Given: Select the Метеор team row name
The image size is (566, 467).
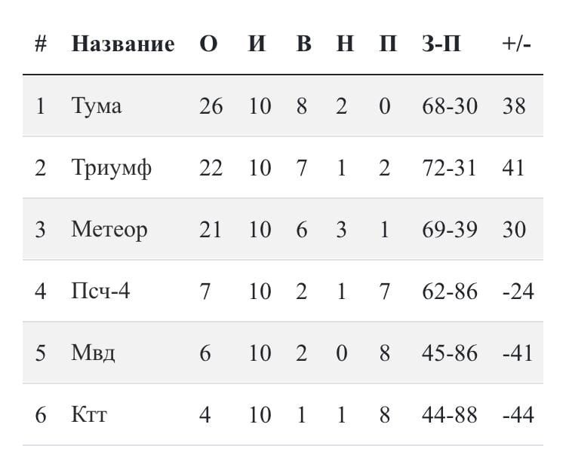Looking at the screenshot, I should [x=109, y=230].
